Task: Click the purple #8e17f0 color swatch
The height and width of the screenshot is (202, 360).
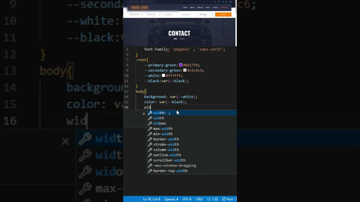Action: (181, 65)
